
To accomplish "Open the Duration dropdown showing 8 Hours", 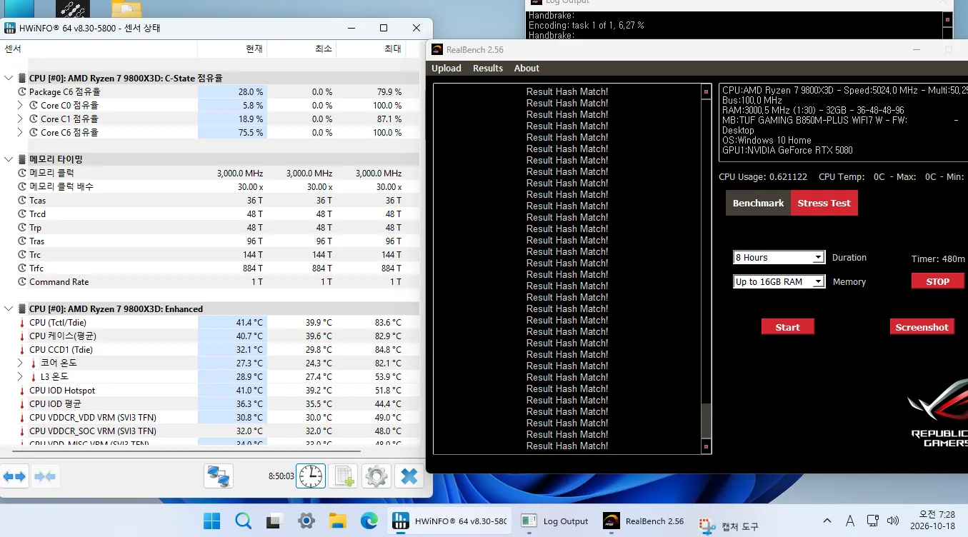I will coord(779,258).
